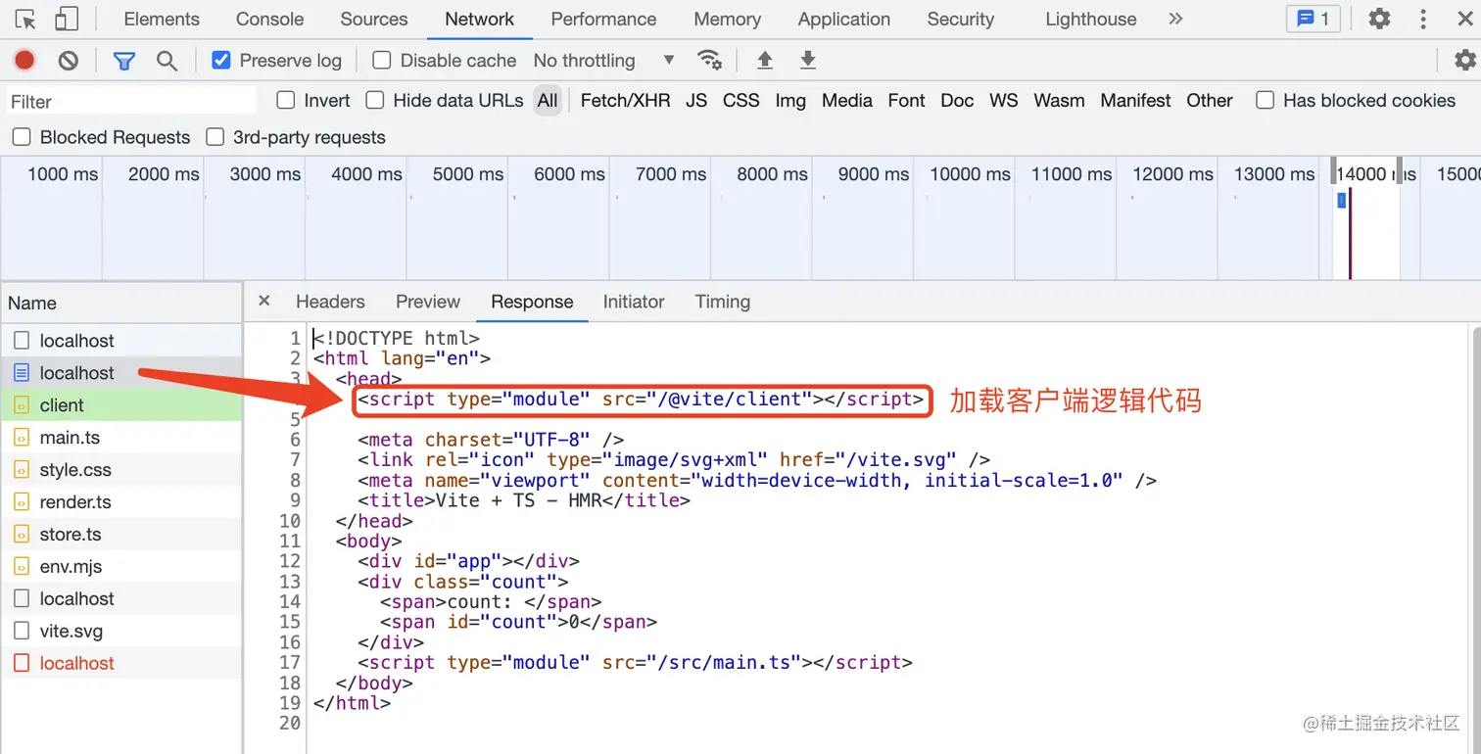Clear the network log
Screen dimensions: 1481x754
[68, 61]
